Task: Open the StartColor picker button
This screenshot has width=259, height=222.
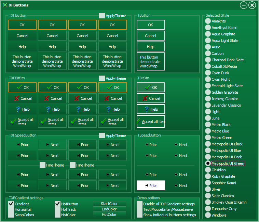Action: coord(109,204)
